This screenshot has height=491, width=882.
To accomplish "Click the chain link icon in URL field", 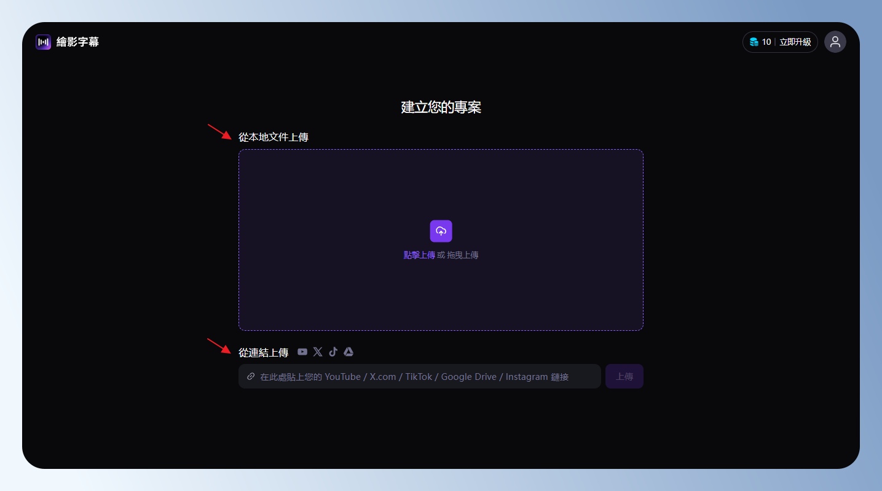I will pos(251,376).
